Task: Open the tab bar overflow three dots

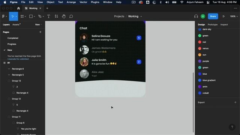Action: tap(235, 8)
